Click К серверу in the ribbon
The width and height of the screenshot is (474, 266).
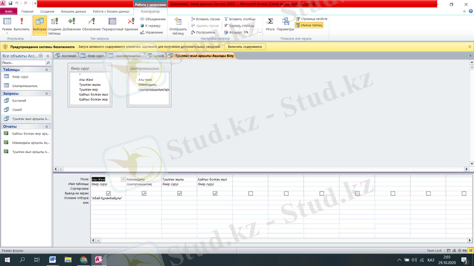150,25
